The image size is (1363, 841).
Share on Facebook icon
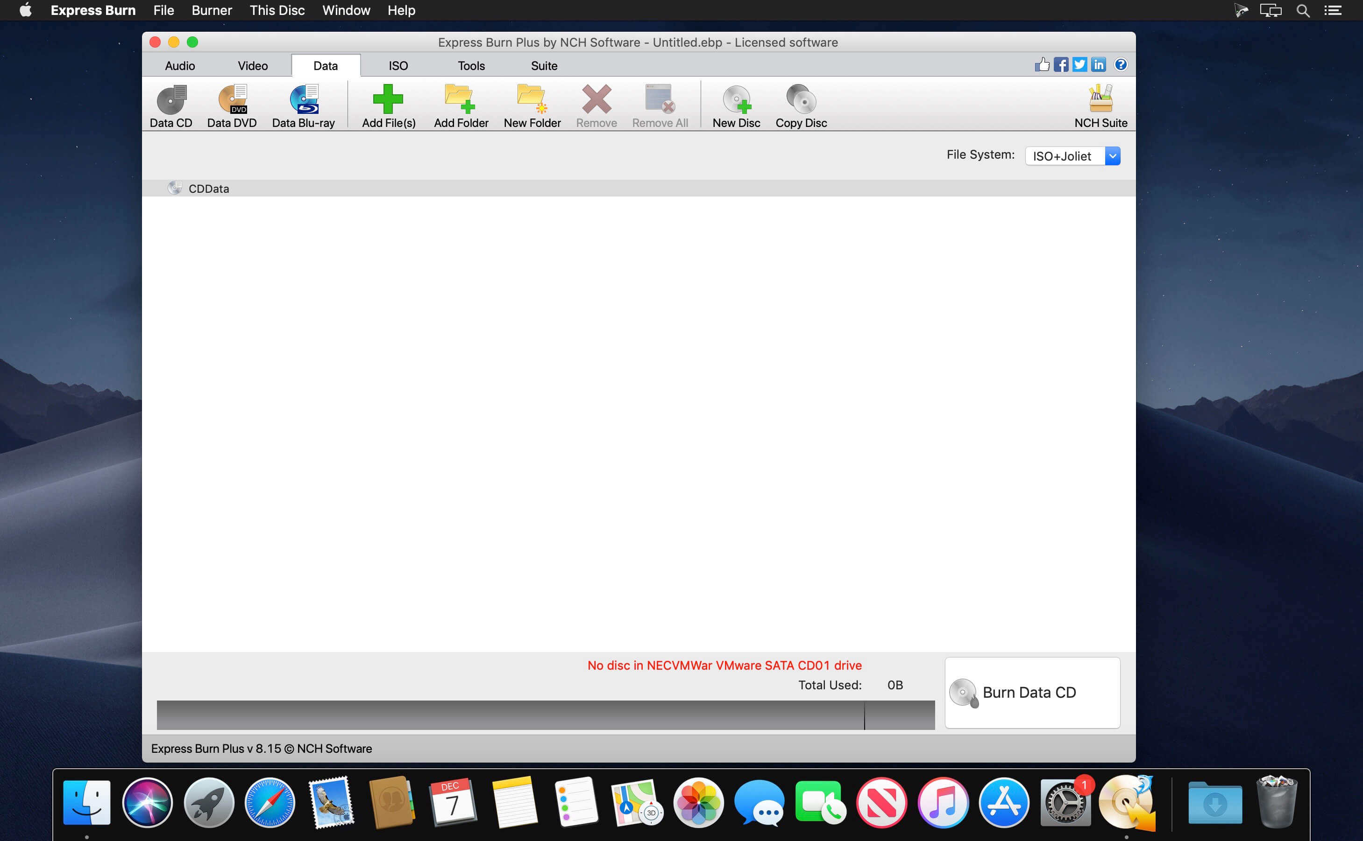click(x=1061, y=64)
